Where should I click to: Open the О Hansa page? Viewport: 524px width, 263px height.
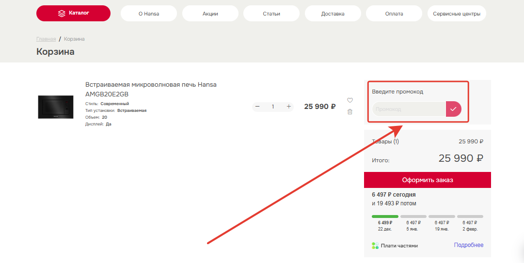click(x=149, y=14)
